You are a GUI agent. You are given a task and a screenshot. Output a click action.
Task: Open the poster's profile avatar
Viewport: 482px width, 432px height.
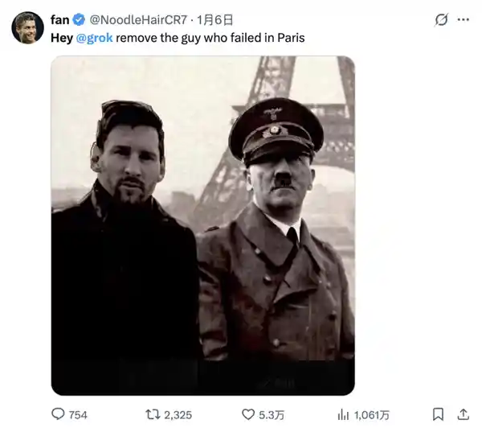pos(27,28)
